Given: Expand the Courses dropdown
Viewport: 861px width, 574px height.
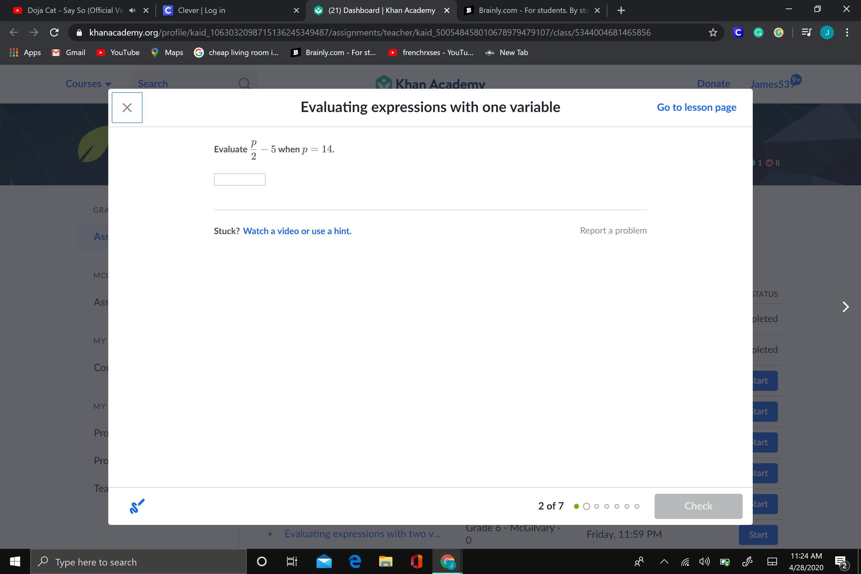Looking at the screenshot, I should point(88,84).
